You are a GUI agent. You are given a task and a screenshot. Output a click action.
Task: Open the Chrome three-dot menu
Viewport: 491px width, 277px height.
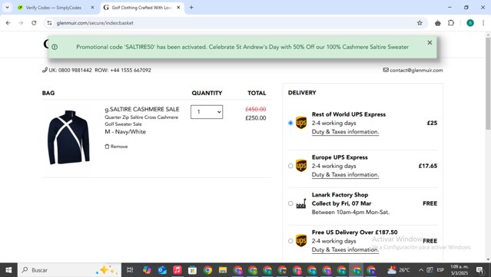[483, 23]
